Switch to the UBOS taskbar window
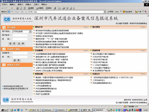 click(x=35, y=110)
